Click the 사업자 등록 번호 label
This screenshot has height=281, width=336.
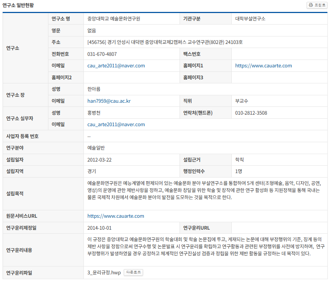22,136
